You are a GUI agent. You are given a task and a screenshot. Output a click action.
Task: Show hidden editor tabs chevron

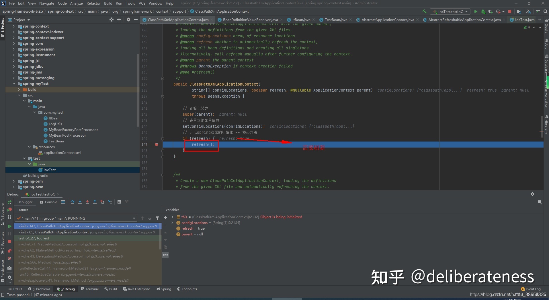coord(540,20)
